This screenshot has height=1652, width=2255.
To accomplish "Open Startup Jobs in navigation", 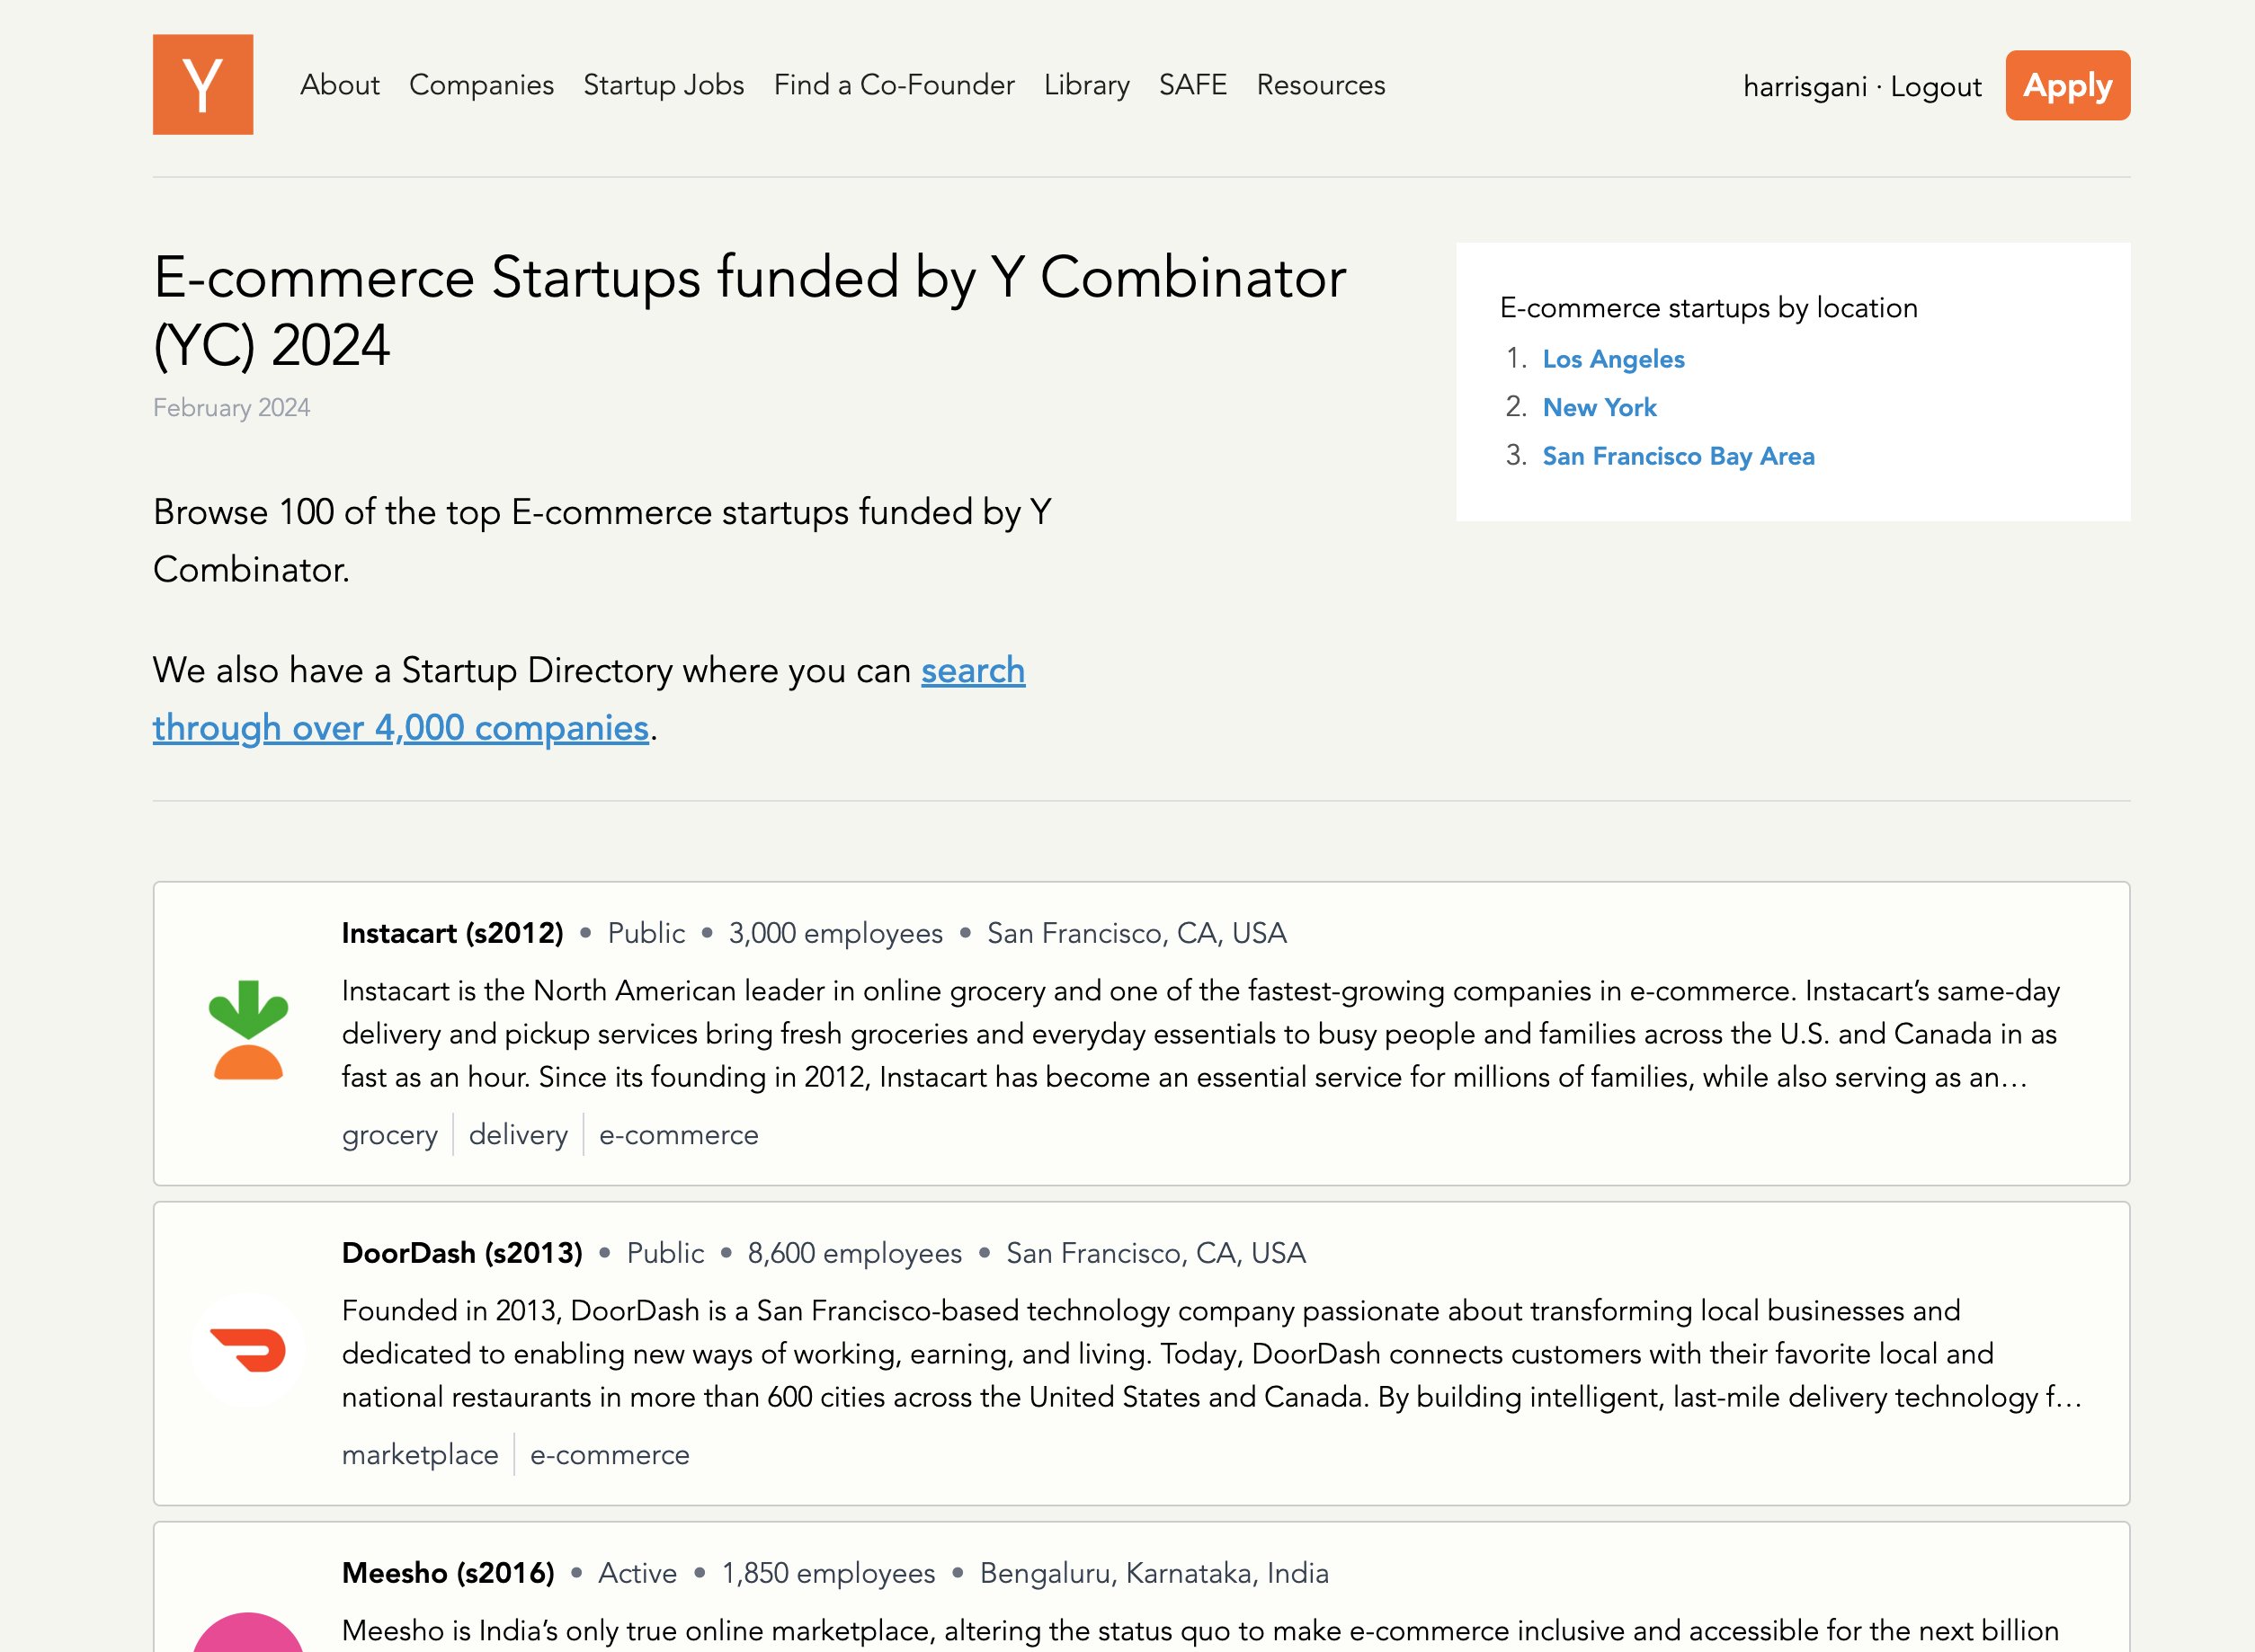I will 664,85.
